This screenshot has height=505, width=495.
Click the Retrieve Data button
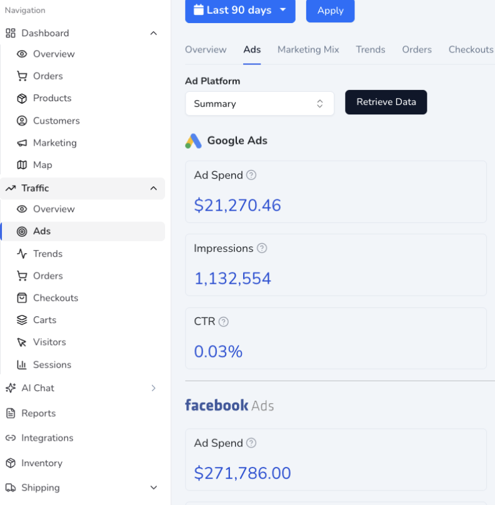coord(386,102)
